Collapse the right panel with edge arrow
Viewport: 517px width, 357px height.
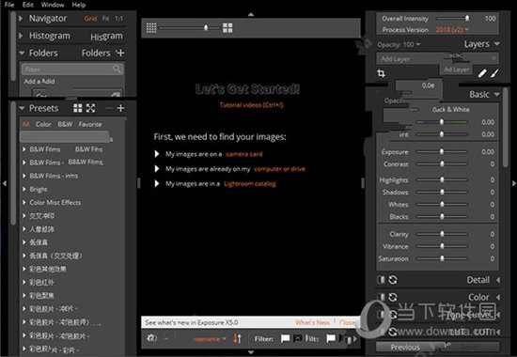[x=513, y=183]
